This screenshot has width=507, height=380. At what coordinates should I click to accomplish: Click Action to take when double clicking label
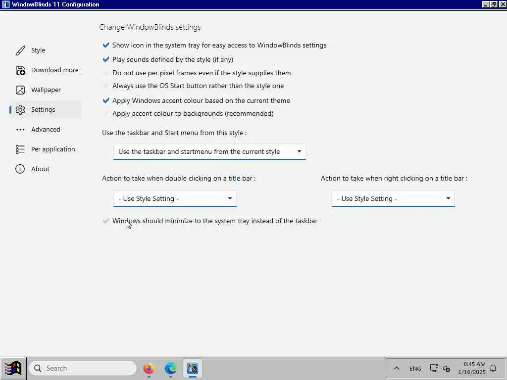(179, 178)
